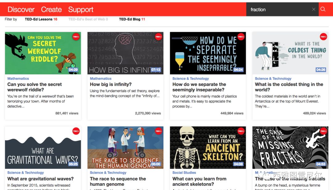
Task: Open 'How do we separate the seemingly inseparable?' title
Action: (199, 87)
